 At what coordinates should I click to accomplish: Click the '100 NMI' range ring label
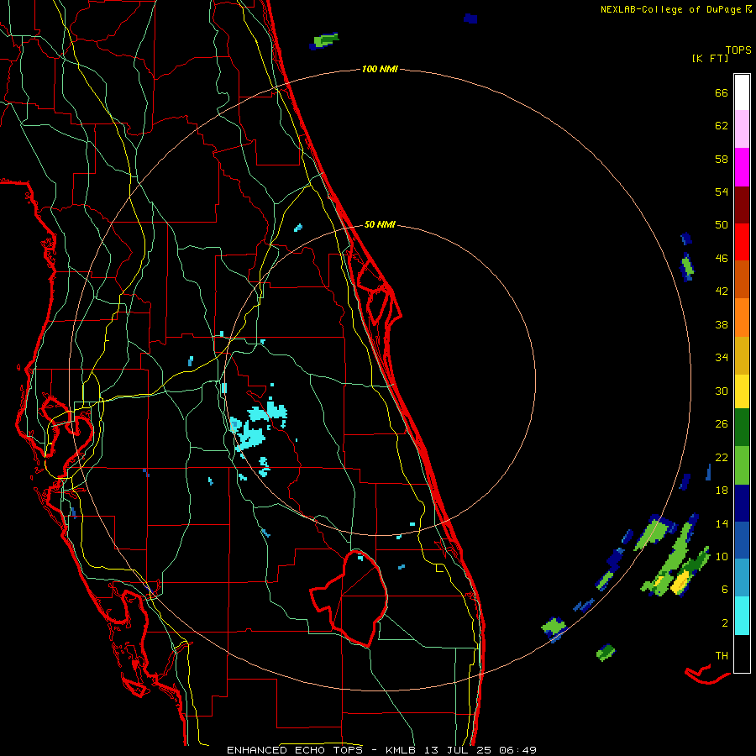(x=380, y=70)
